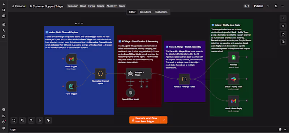This screenshot has width=289, height=133.
Task: Open the Logs panel label
Action: point(13,130)
